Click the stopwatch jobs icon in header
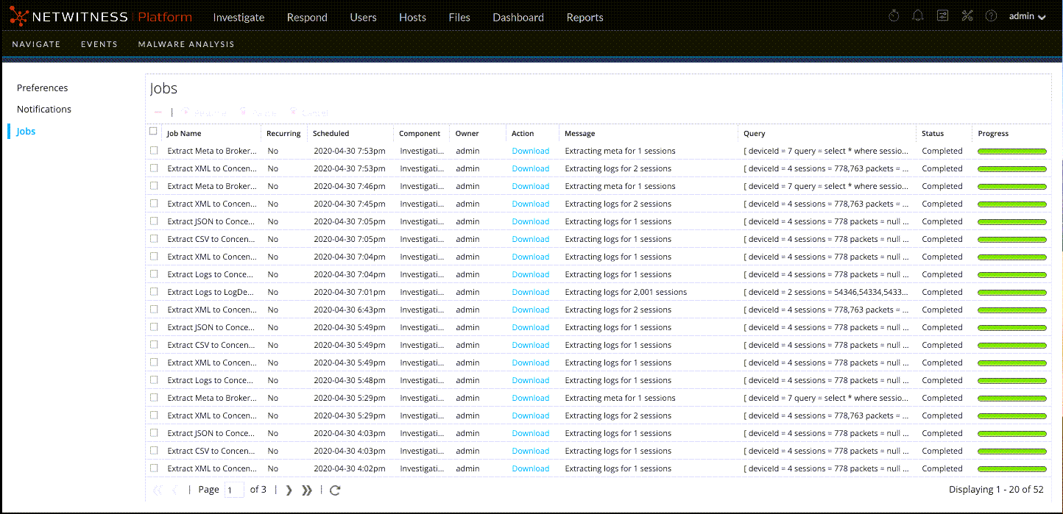This screenshot has height=514, width=1063. click(x=894, y=16)
